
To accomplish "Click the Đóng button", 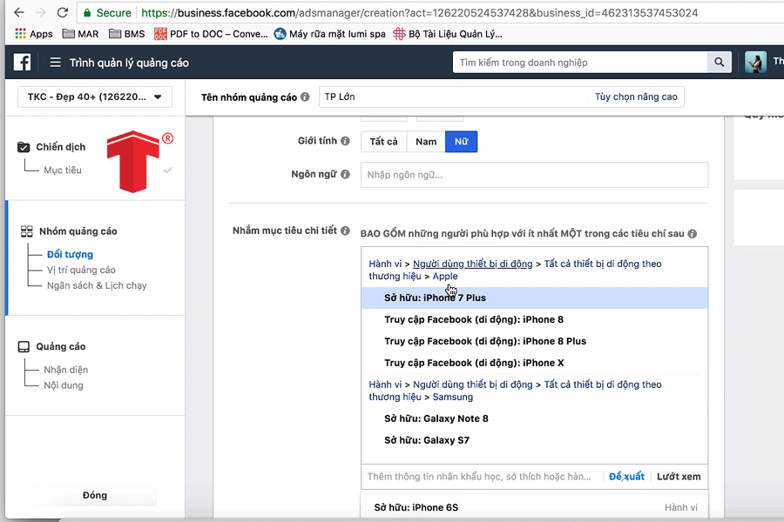I will [94, 495].
